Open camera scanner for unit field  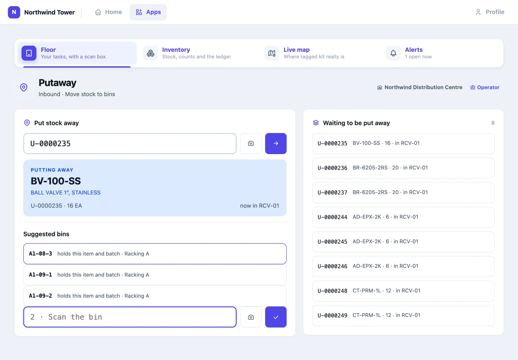pyautogui.click(x=251, y=143)
